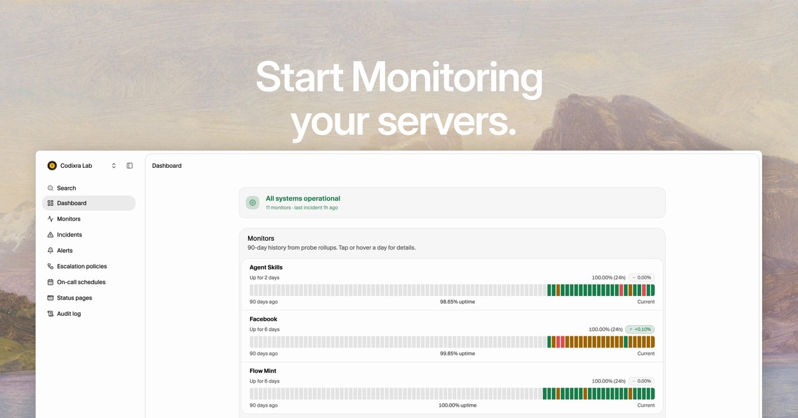Open On-call schedules

point(88,282)
